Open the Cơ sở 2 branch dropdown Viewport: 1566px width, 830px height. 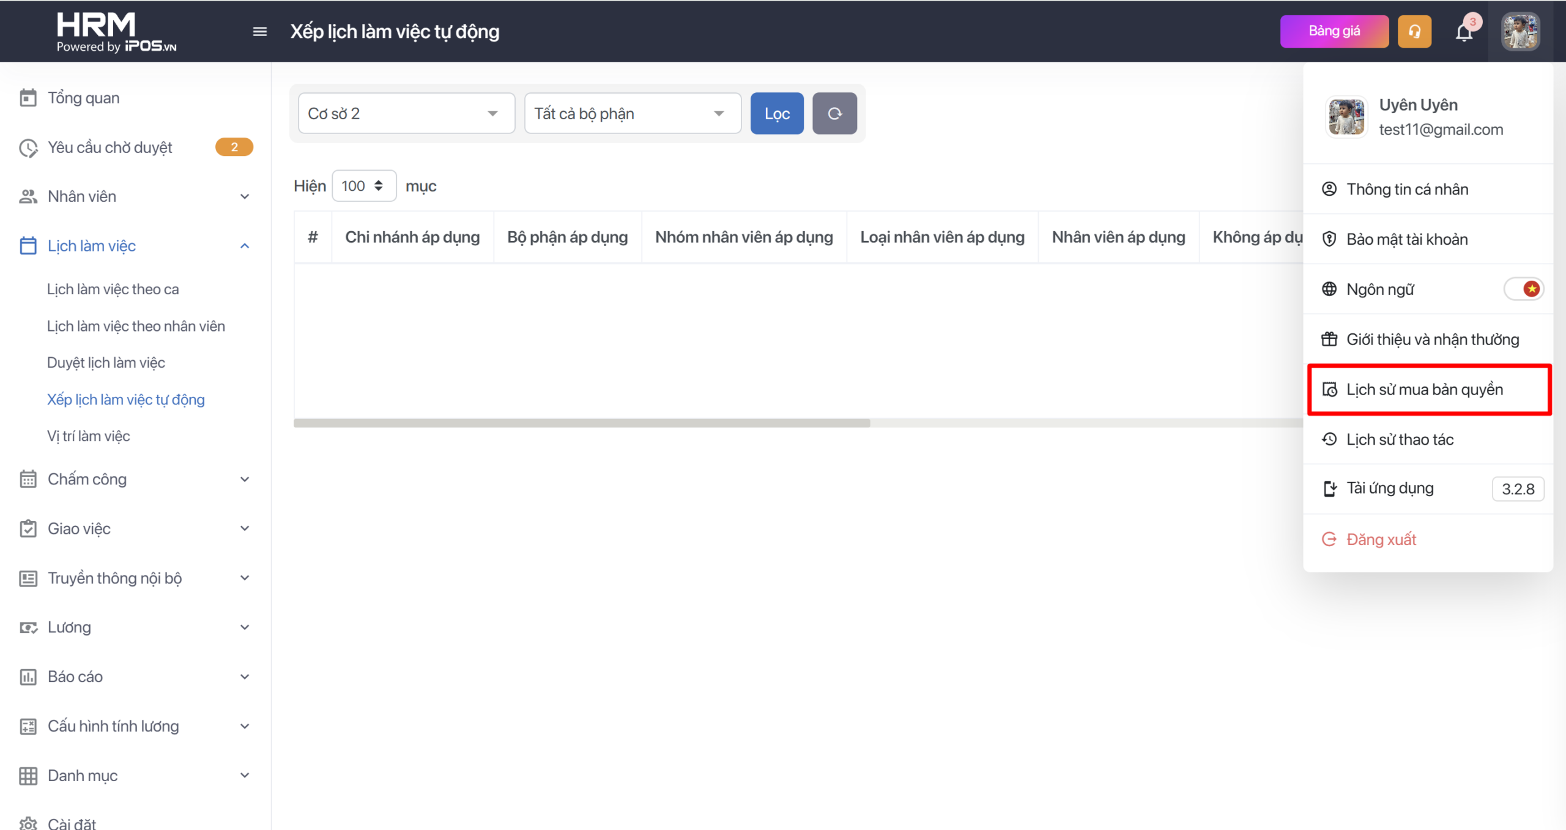click(406, 113)
